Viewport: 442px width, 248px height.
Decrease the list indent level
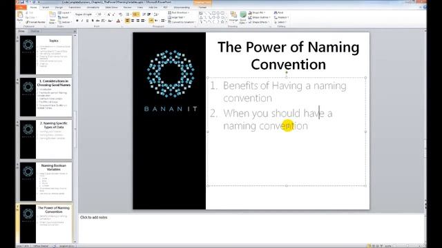[x=144, y=14]
